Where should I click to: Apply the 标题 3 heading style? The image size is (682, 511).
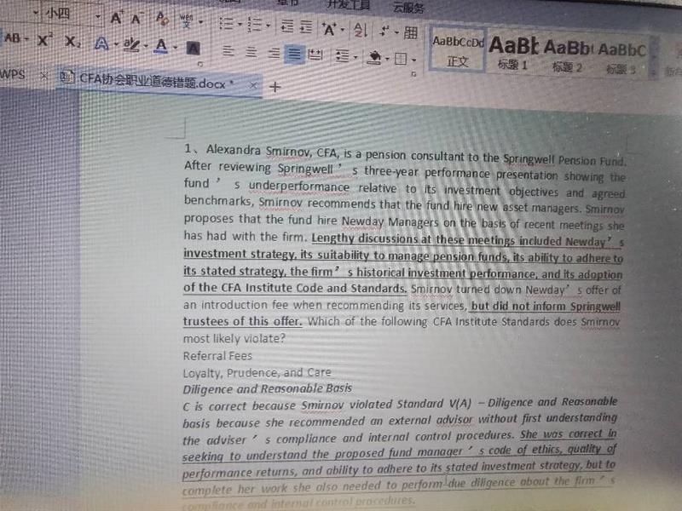(621, 59)
